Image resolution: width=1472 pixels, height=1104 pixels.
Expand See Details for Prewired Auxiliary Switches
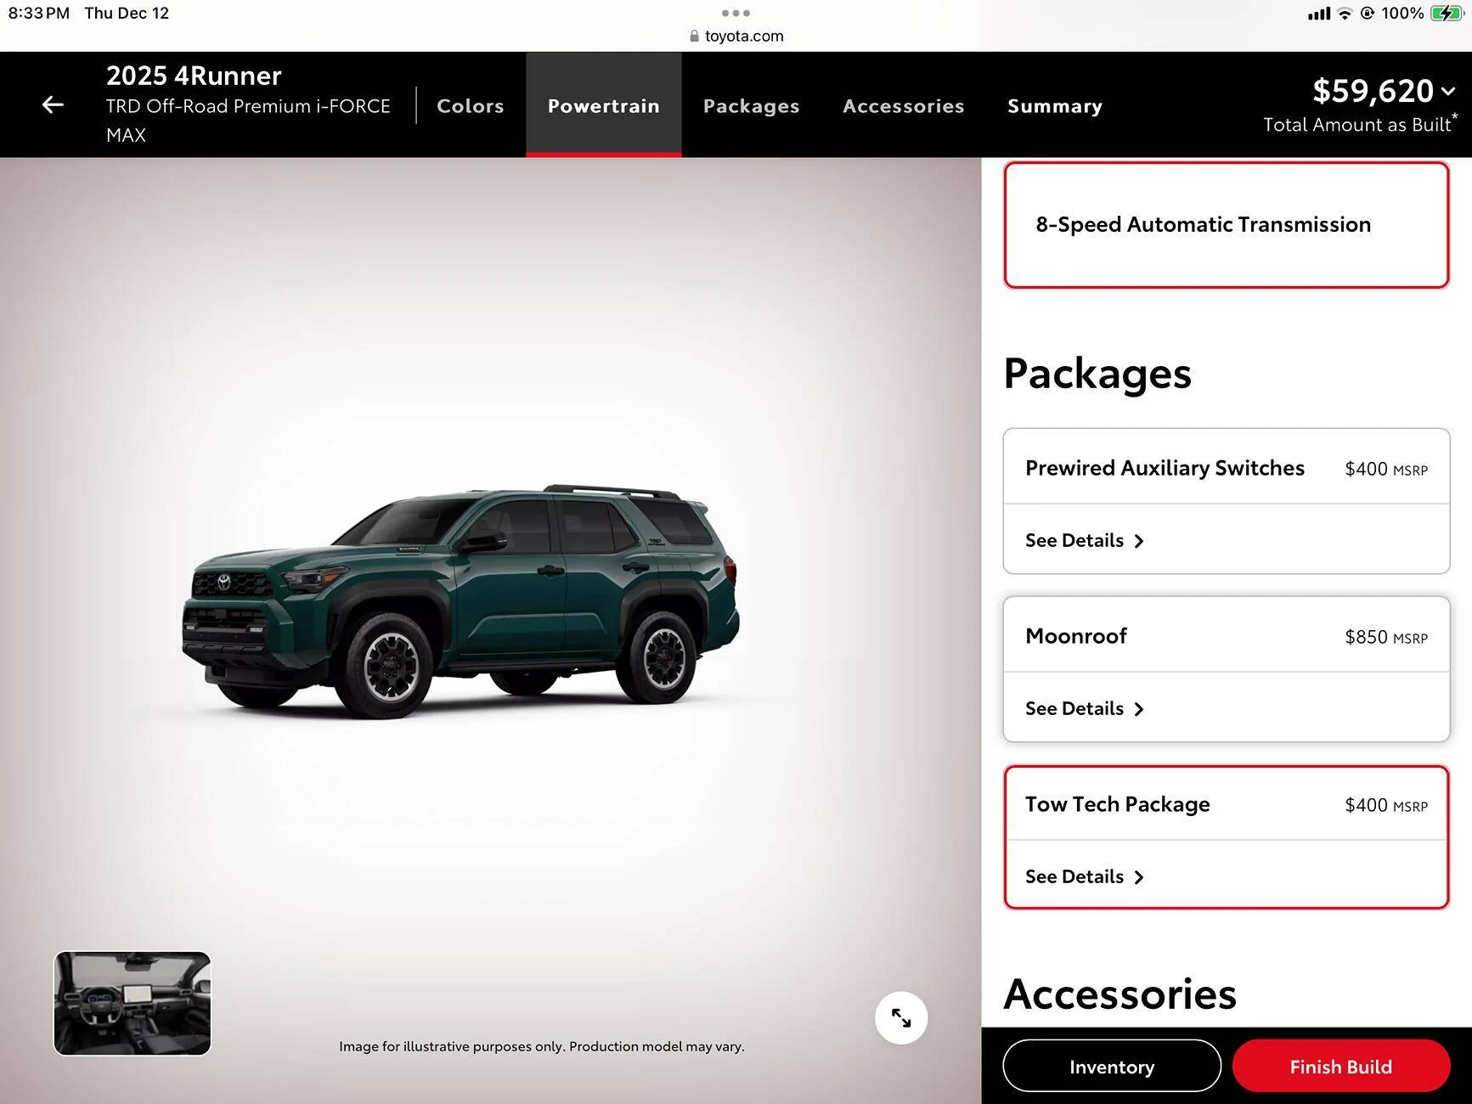click(1084, 541)
